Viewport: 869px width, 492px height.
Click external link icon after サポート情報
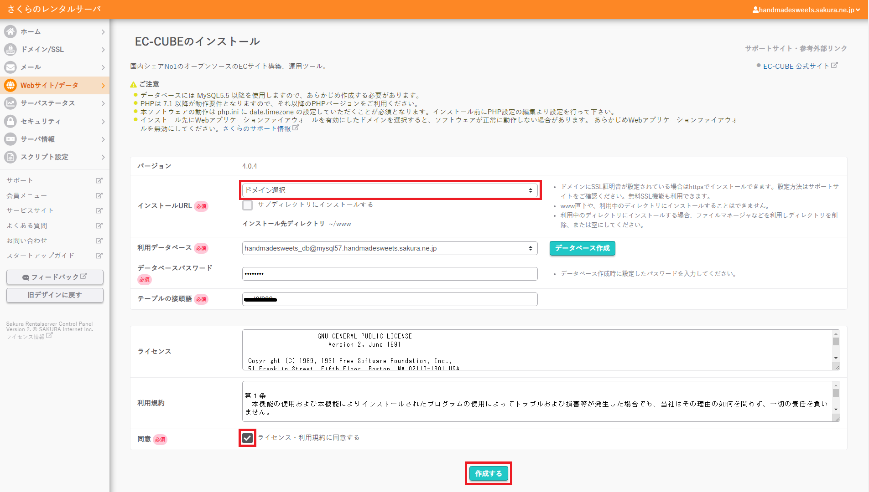(x=296, y=128)
